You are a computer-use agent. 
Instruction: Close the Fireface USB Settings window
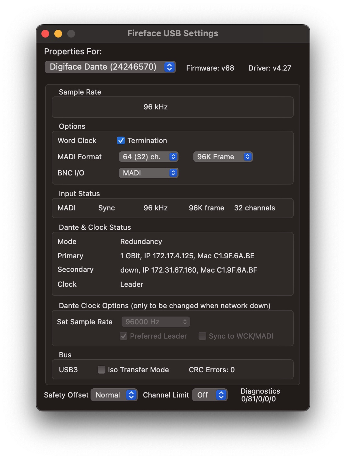pos(45,34)
